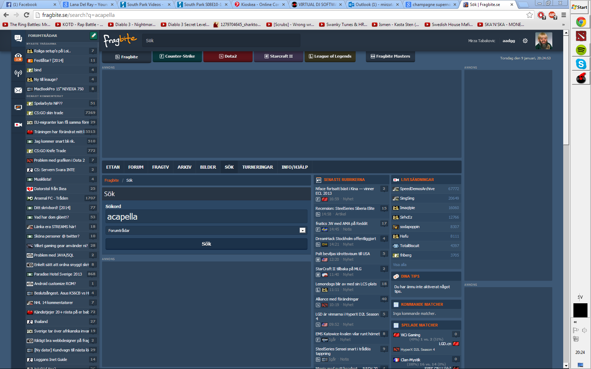
Task: Click the Sök search submit button
Action: (206, 244)
